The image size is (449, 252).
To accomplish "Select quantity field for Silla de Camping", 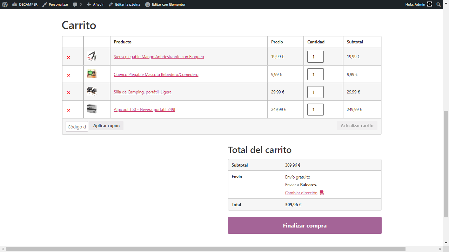I will pos(315,92).
